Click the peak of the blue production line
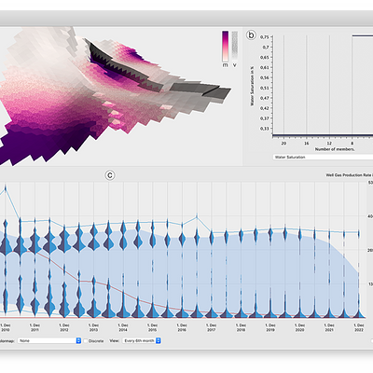This screenshot has height=373, width=373. pyautogui.click(x=6, y=187)
